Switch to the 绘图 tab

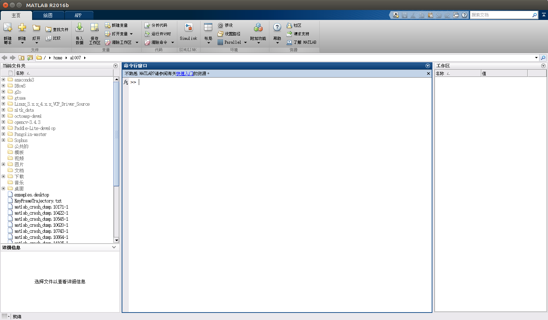click(48, 15)
